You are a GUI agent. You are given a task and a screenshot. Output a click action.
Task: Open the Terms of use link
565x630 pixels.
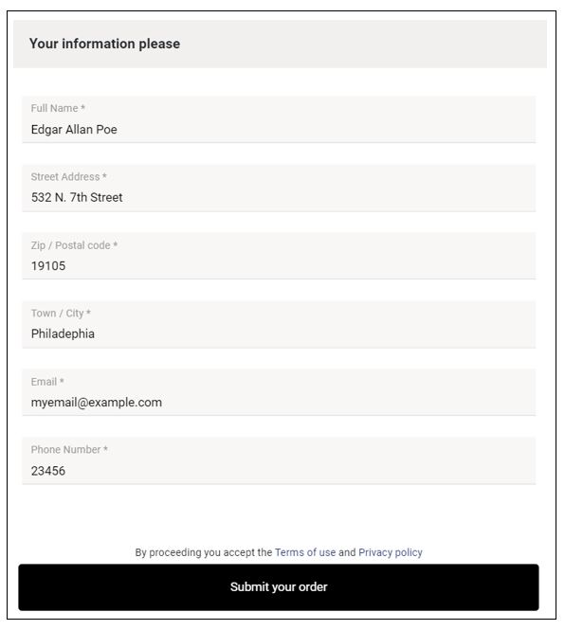(305, 552)
